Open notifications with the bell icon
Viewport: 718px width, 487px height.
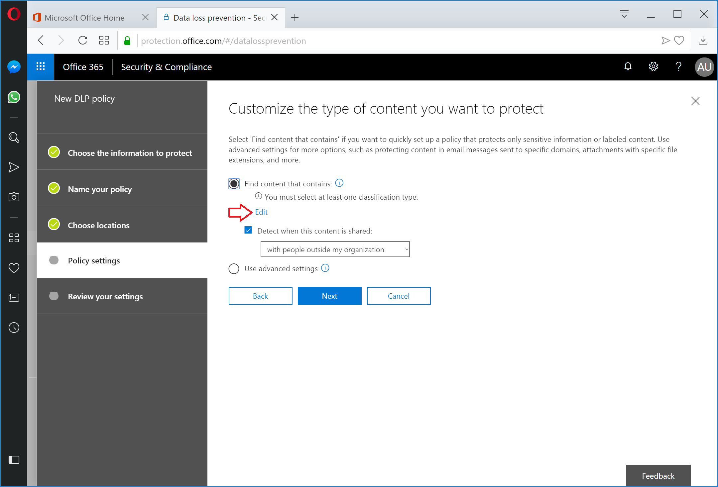(628, 66)
